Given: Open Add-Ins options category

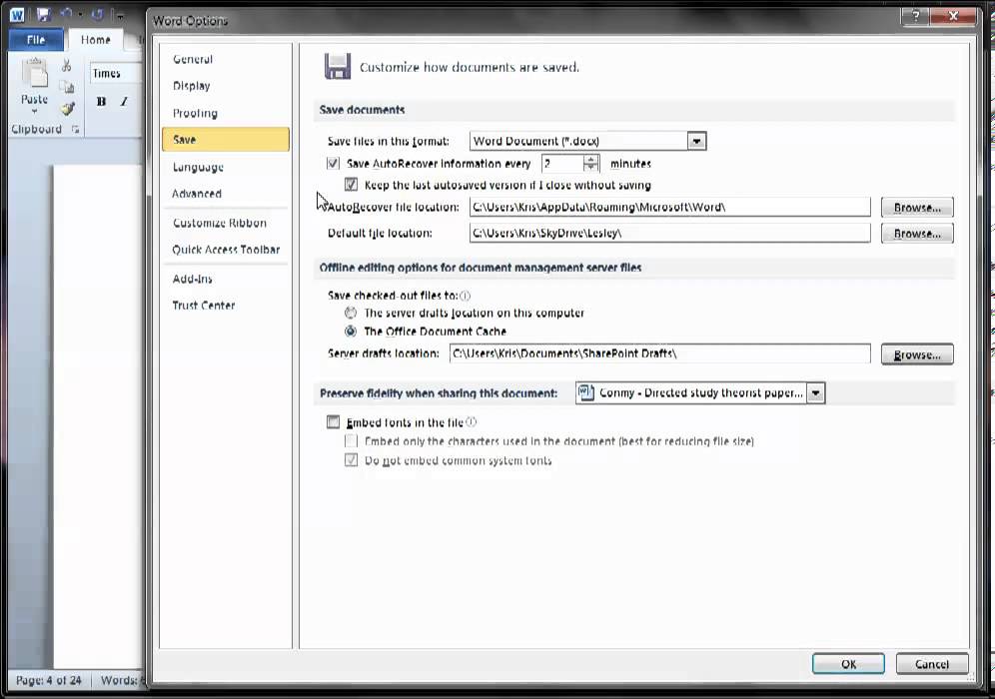Looking at the screenshot, I should (x=225, y=279).
